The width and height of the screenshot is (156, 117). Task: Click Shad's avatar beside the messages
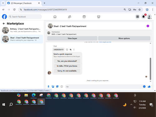[49, 73]
